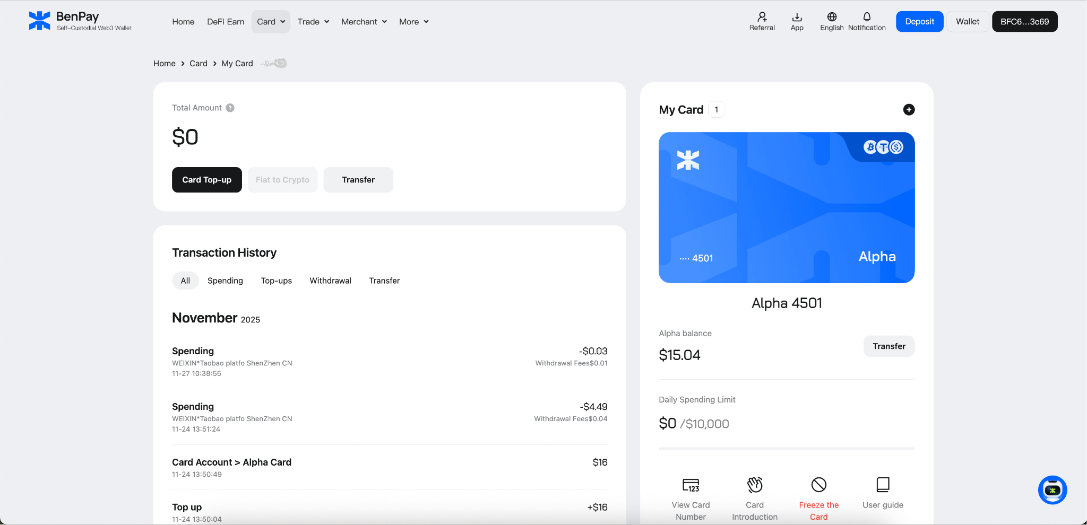Click the Daily Spending Limit progress bar
The image size is (1087, 525).
click(786, 448)
